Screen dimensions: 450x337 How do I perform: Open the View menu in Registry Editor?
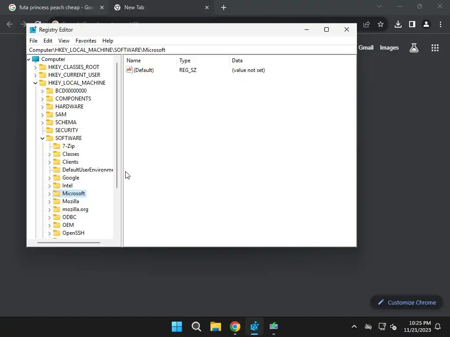pyautogui.click(x=64, y=41)
